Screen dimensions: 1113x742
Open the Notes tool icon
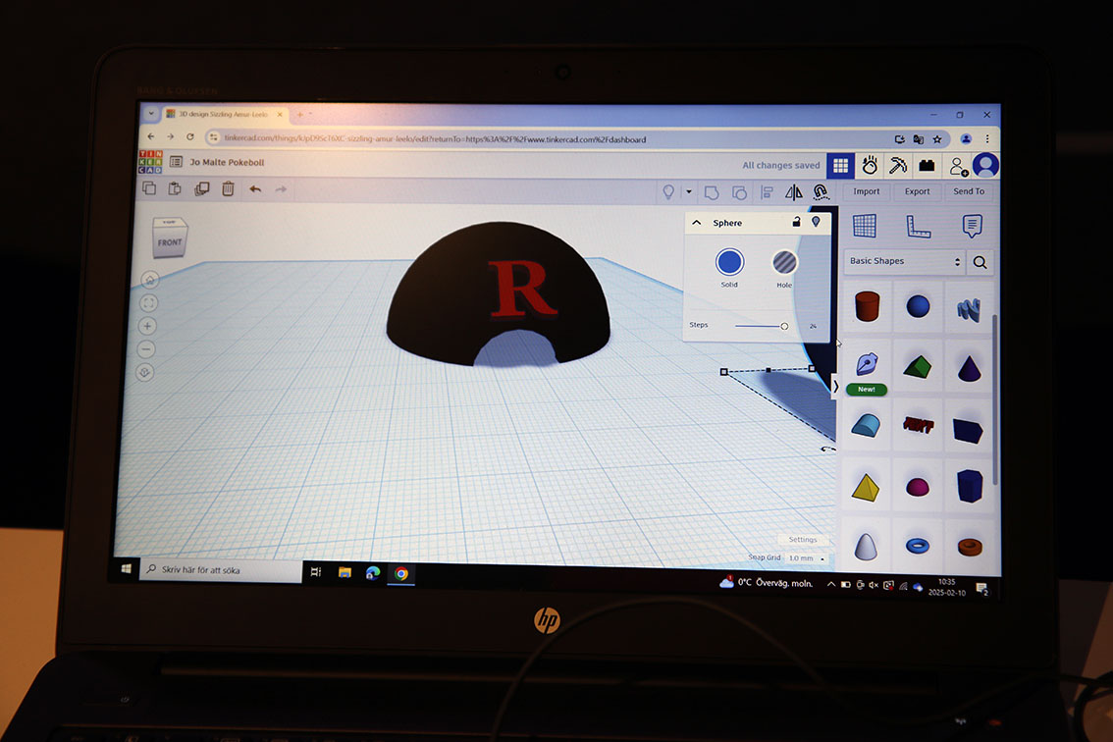click(x=972, y=227)
